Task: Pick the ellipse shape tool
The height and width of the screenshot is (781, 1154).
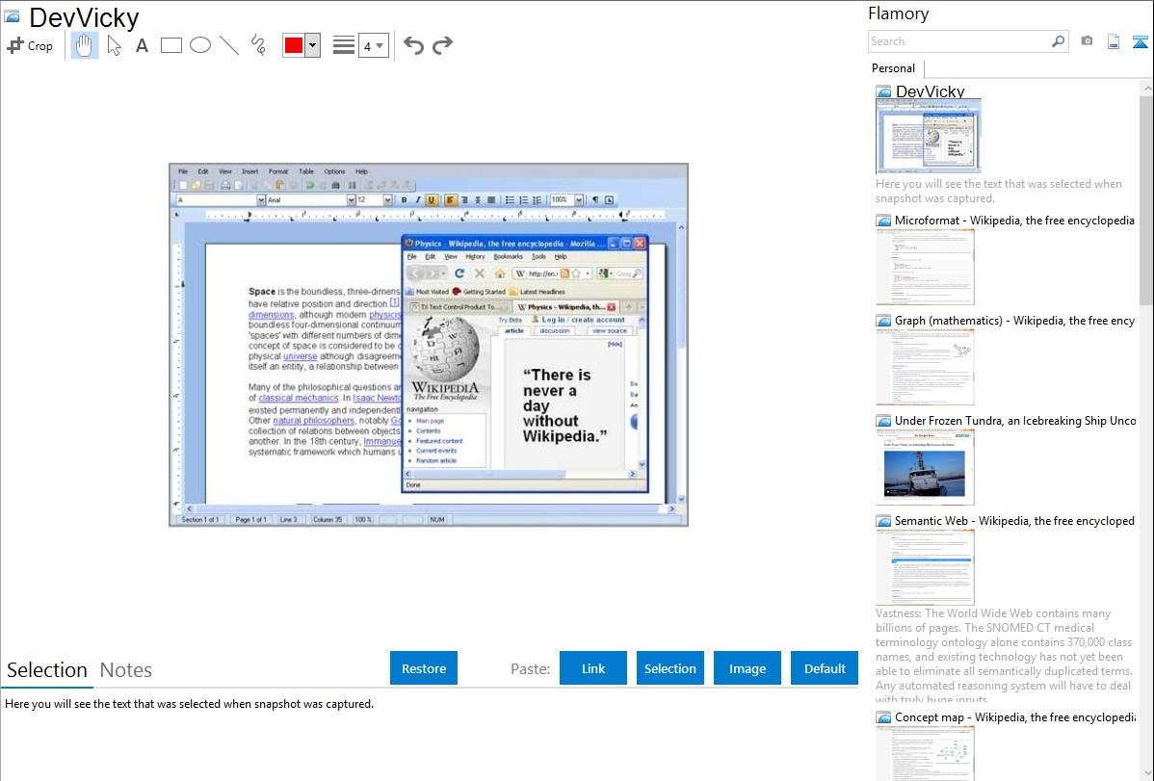Action: (200, 45)
